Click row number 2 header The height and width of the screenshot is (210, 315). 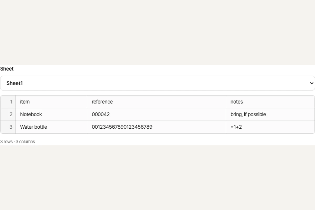point(8,114)
